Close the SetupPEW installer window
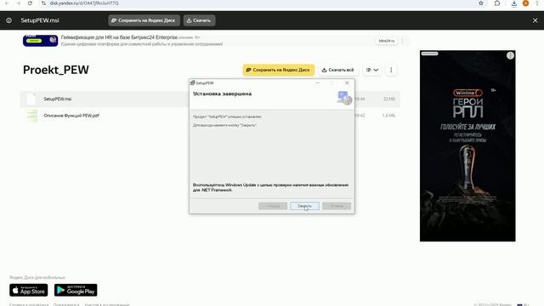The image size is (544, 306). [347, 83]
